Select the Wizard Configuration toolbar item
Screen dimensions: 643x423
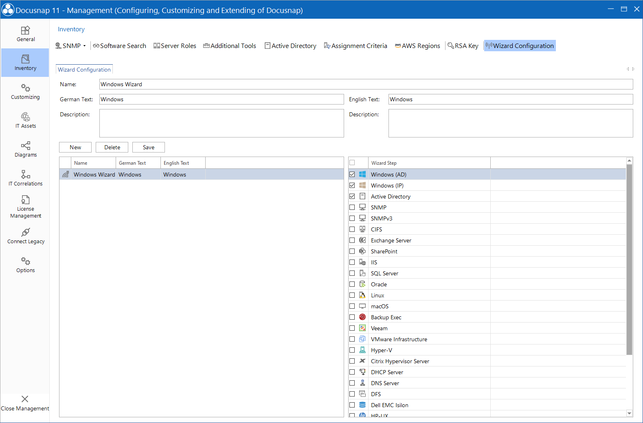[x=520, y=46]
